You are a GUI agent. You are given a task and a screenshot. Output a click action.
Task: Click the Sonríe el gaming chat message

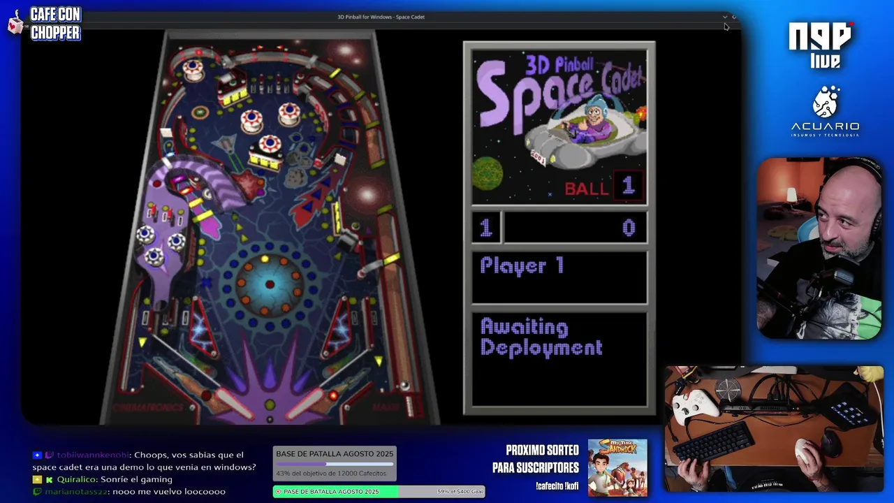pos(136,479)
